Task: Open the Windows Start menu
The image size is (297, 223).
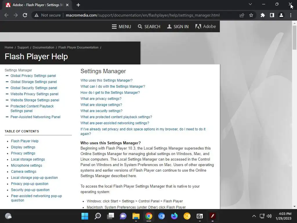Action: click(x=85, y=216)
